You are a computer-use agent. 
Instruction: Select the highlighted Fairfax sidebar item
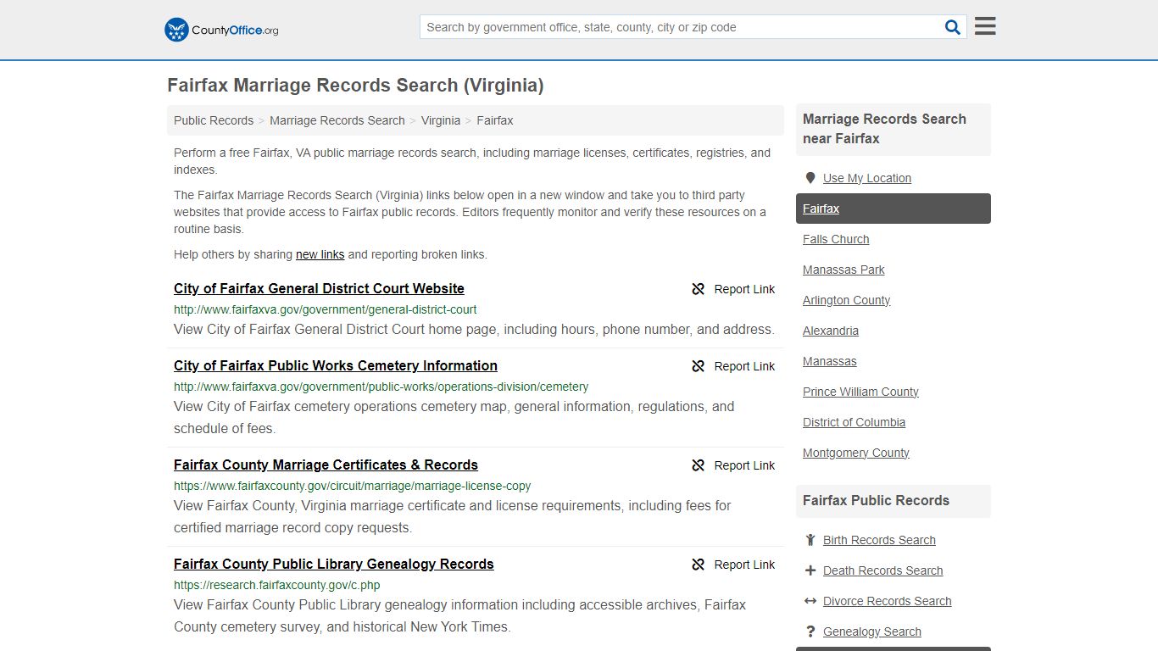tap(894, 209)
